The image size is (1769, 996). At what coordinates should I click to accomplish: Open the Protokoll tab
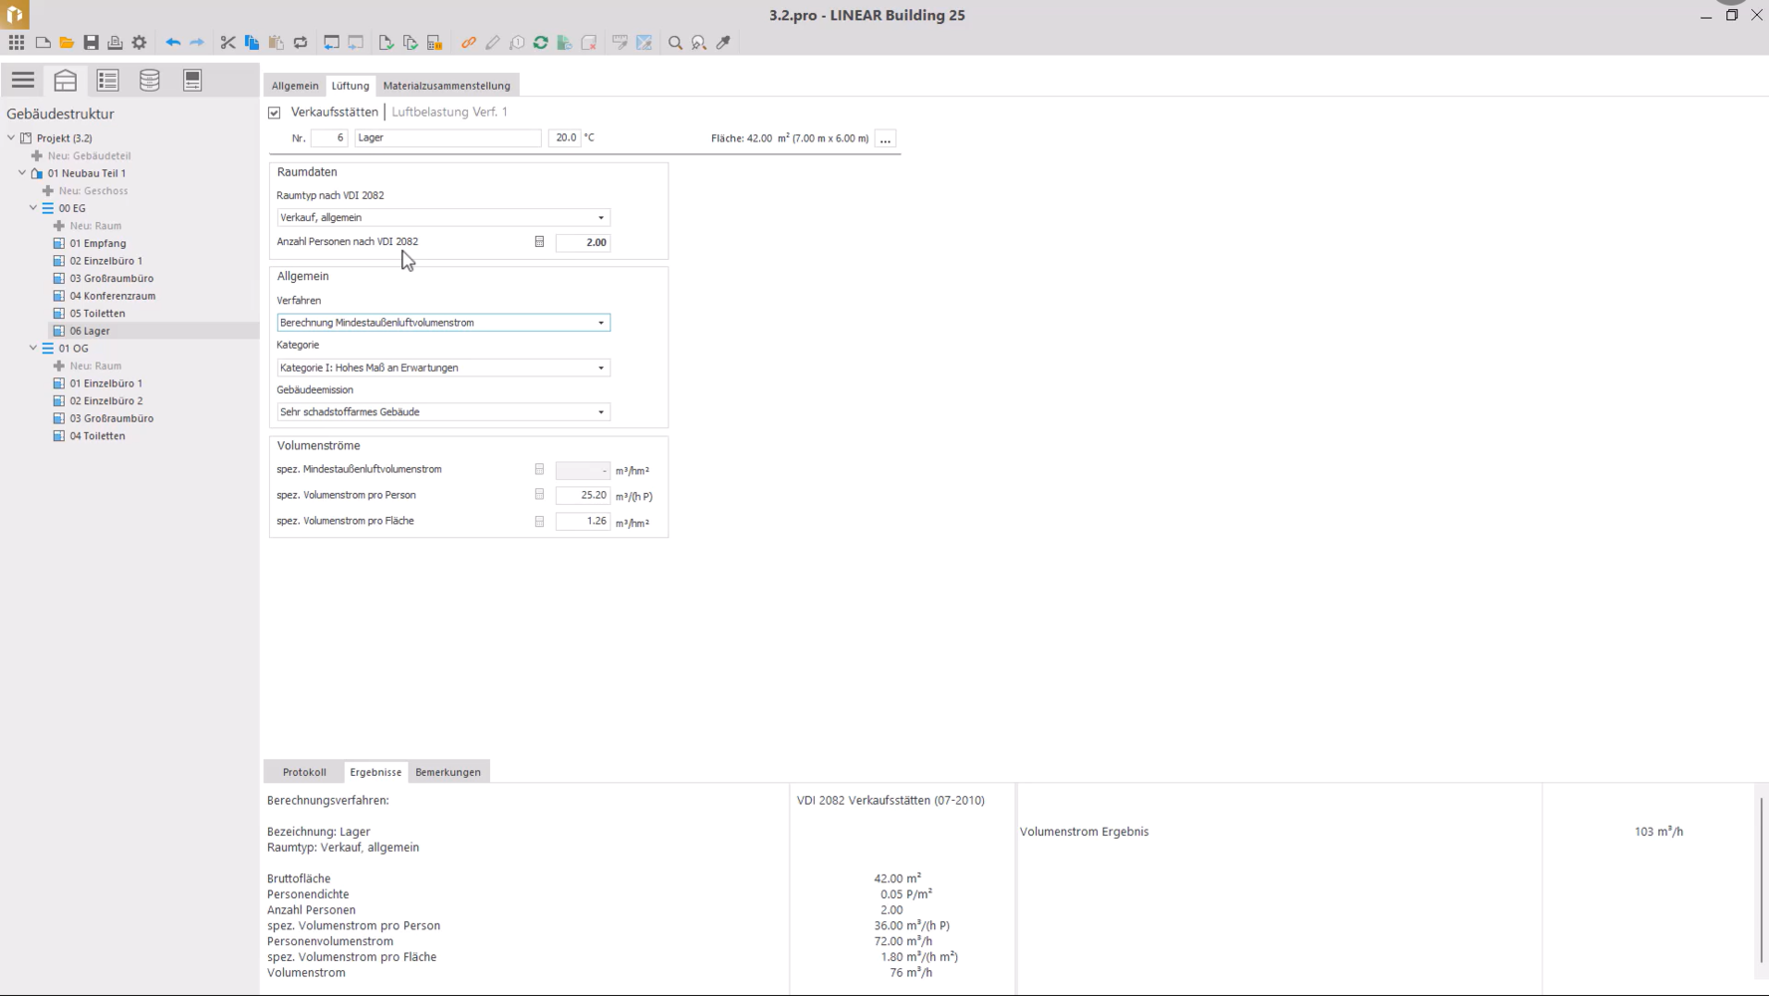tap(304, 772)
